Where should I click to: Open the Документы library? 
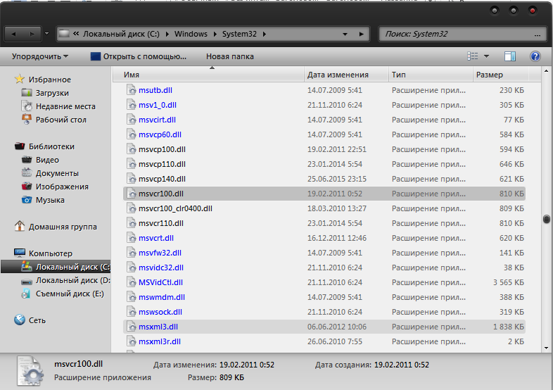57,173
